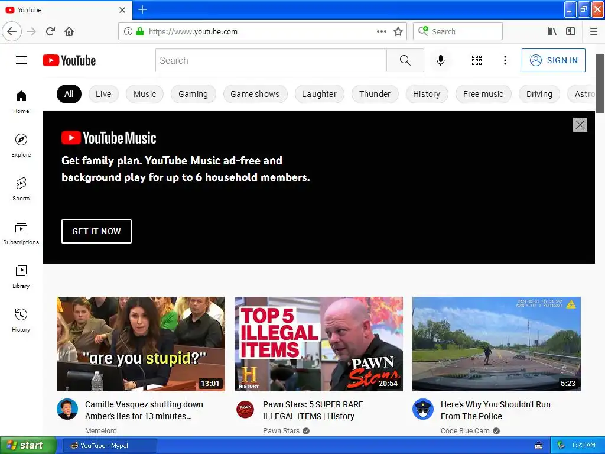Click the taskbar clock showing 1:23 AM
605x454 pixels.
pyautogui.click(x=583, y=446)
